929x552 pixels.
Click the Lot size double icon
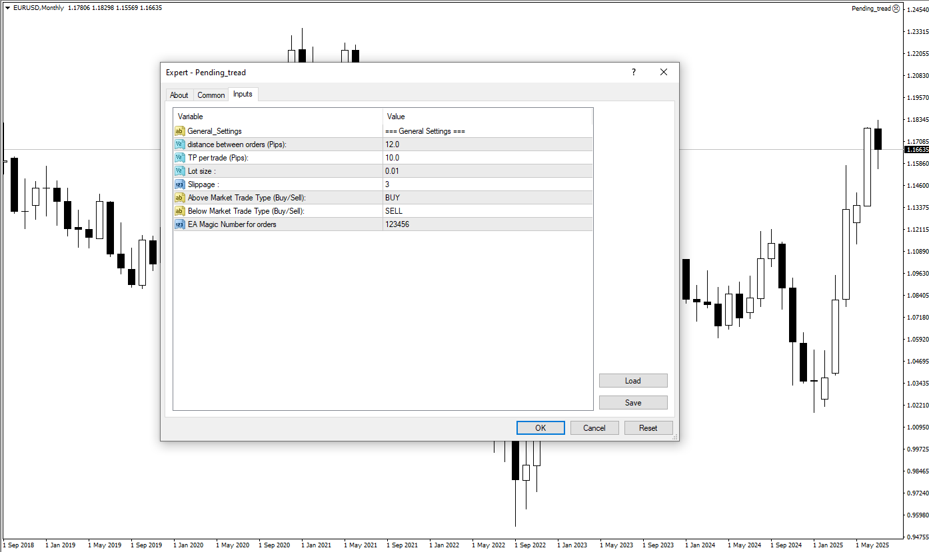[179, 171]
